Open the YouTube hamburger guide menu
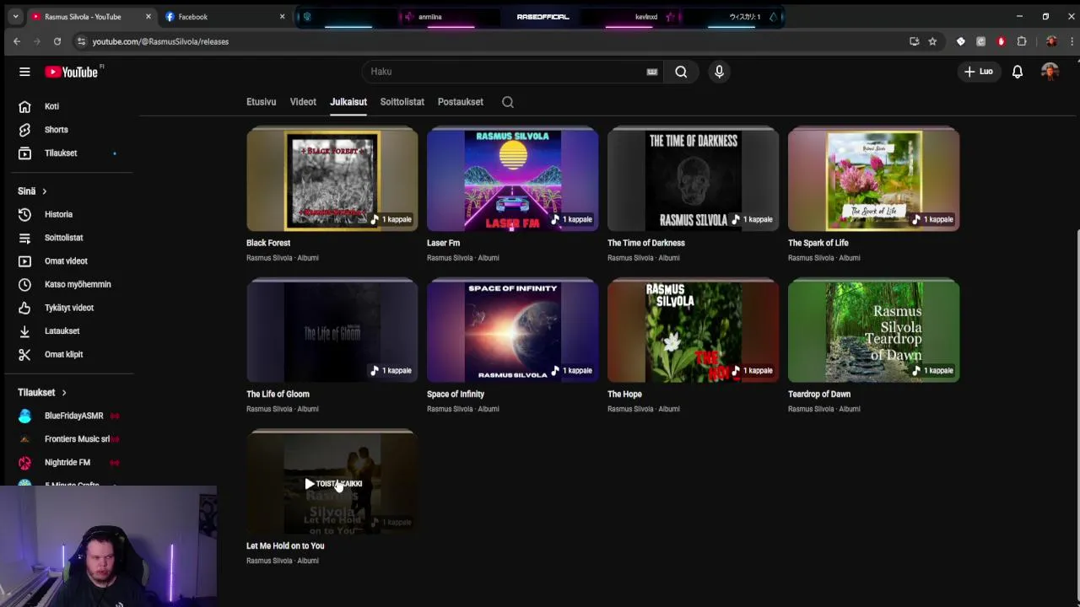The height and width of the screenshot is (607, 1080). (24, 72)
